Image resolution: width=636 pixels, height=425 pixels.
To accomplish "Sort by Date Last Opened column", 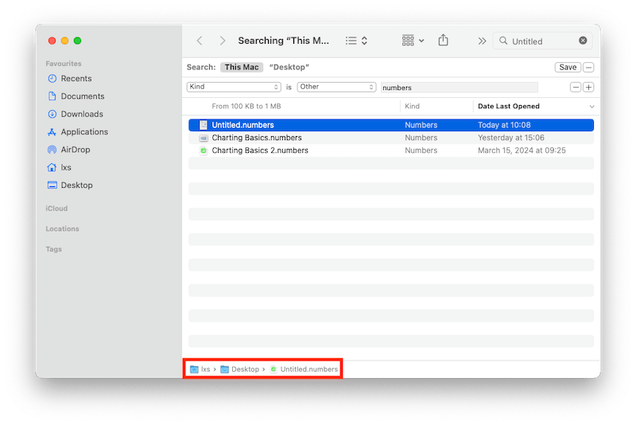I will (509, 107).
